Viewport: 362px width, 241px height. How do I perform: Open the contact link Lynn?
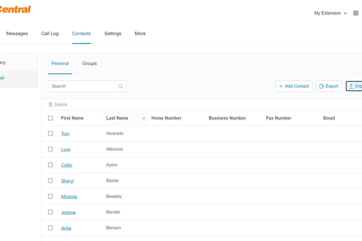click(66, 150)
